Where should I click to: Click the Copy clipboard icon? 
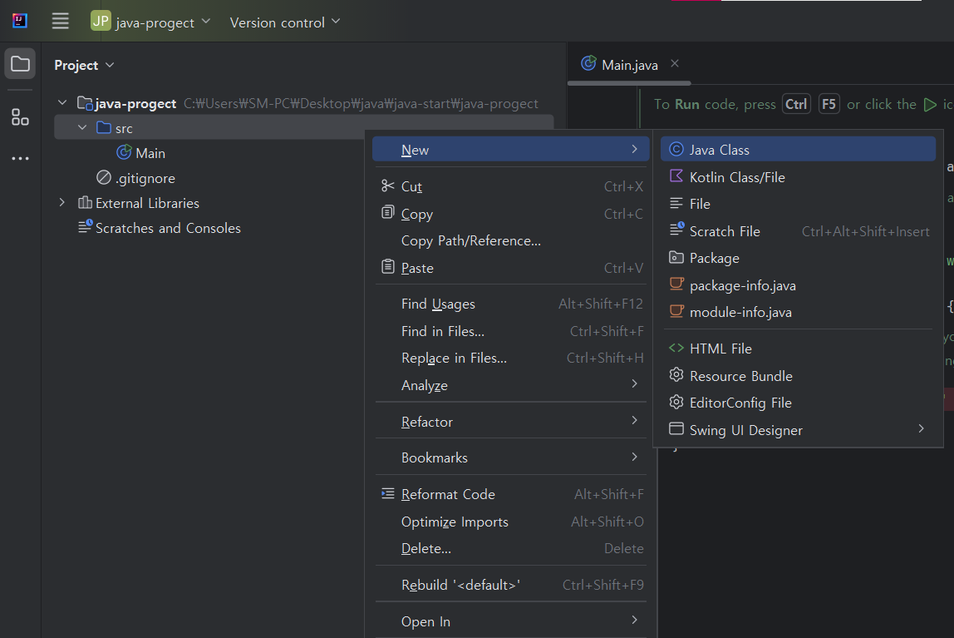pos(387,212)
